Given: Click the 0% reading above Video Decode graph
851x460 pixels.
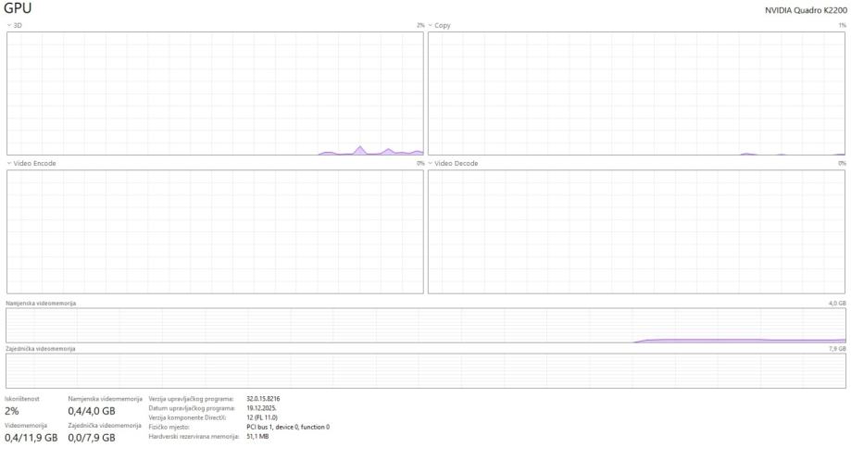Looking at the screenshot, I should click(842, 163).
